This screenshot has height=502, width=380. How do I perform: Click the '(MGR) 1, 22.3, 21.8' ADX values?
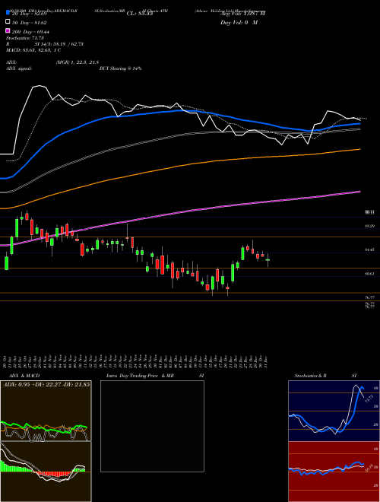[x=78, y=62]
